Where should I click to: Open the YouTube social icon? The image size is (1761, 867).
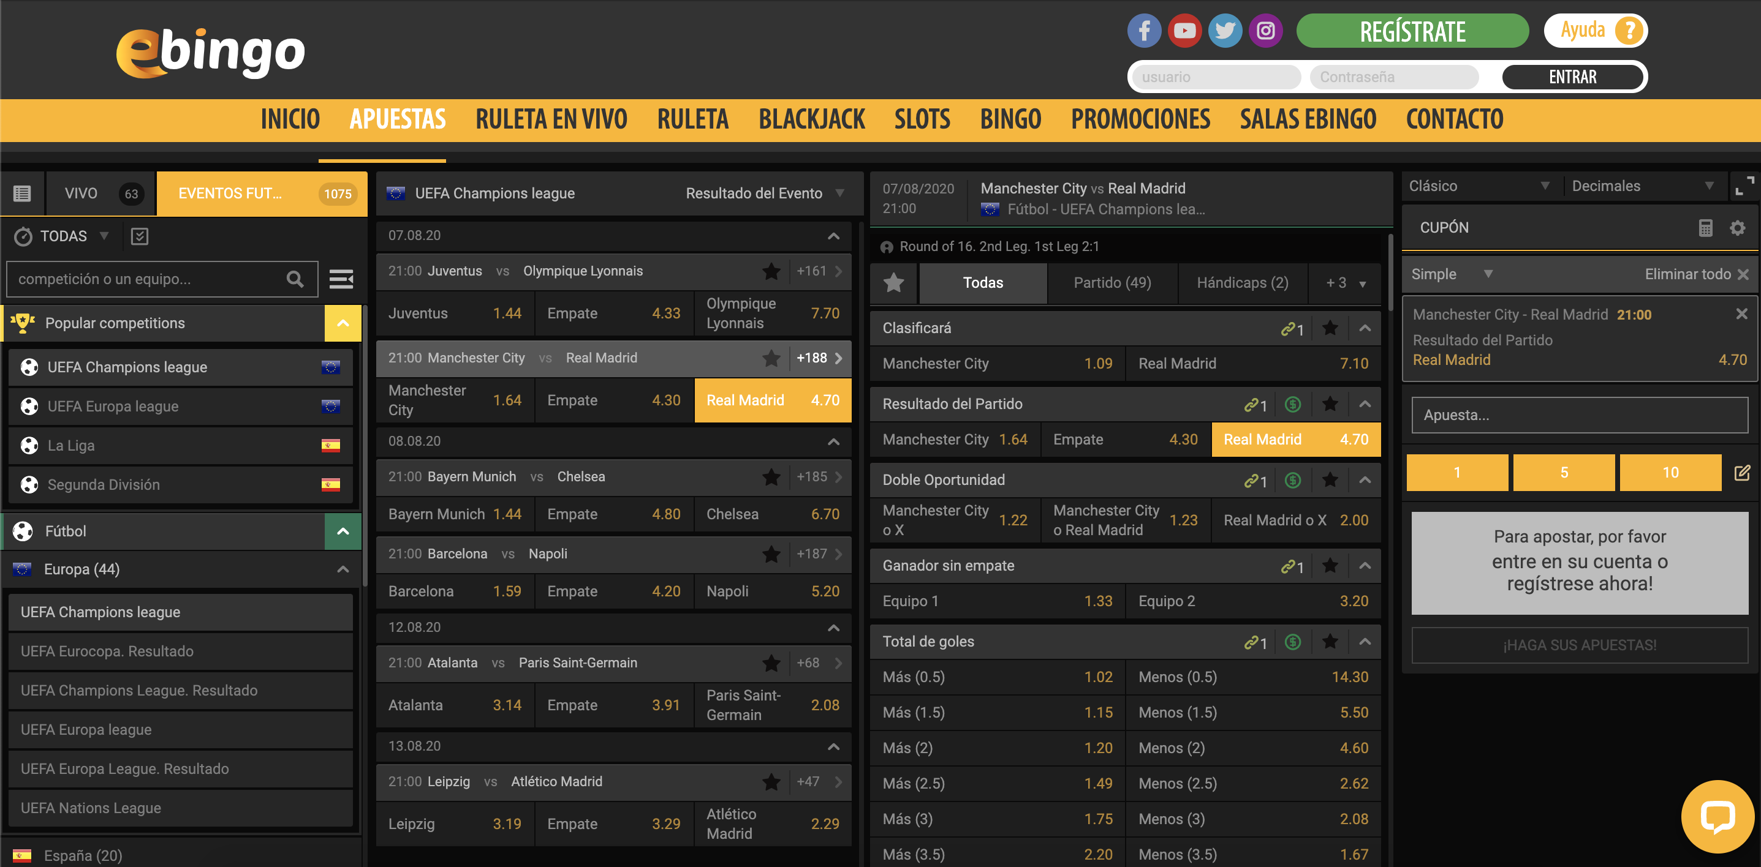tap(1184, 31)
